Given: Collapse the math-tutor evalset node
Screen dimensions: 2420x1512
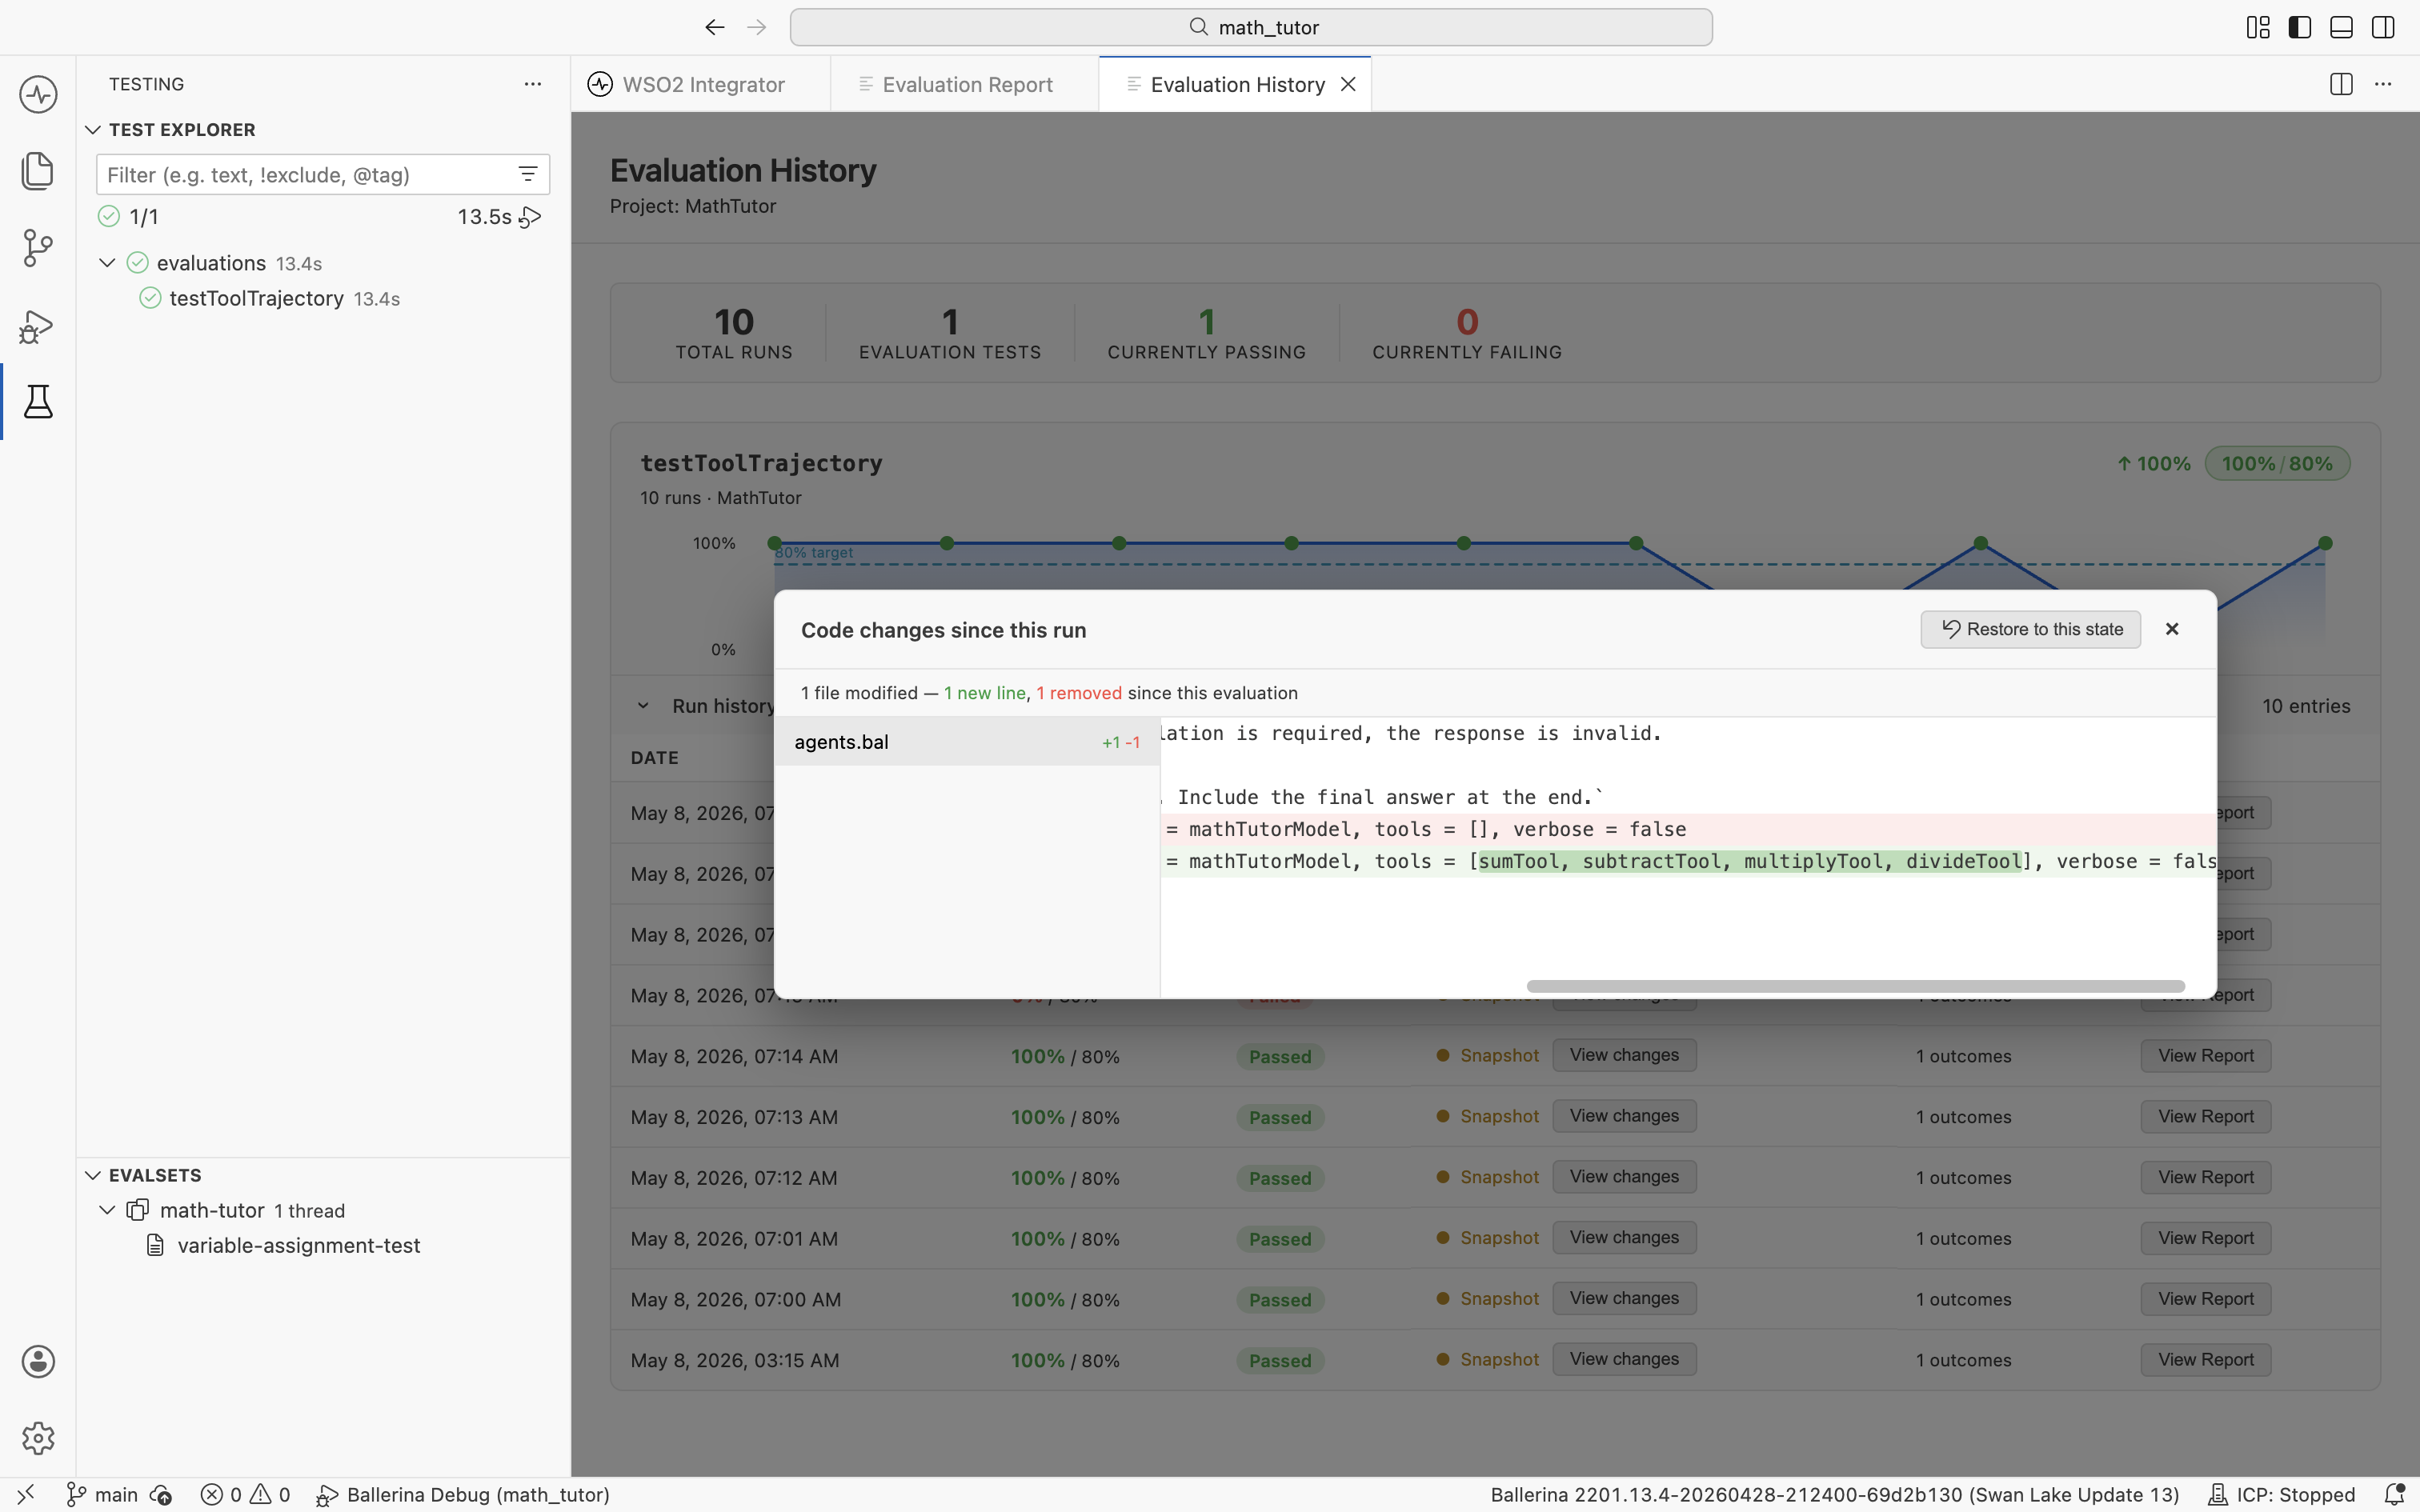Looking at the screenshot, I should click(107, 1210).
